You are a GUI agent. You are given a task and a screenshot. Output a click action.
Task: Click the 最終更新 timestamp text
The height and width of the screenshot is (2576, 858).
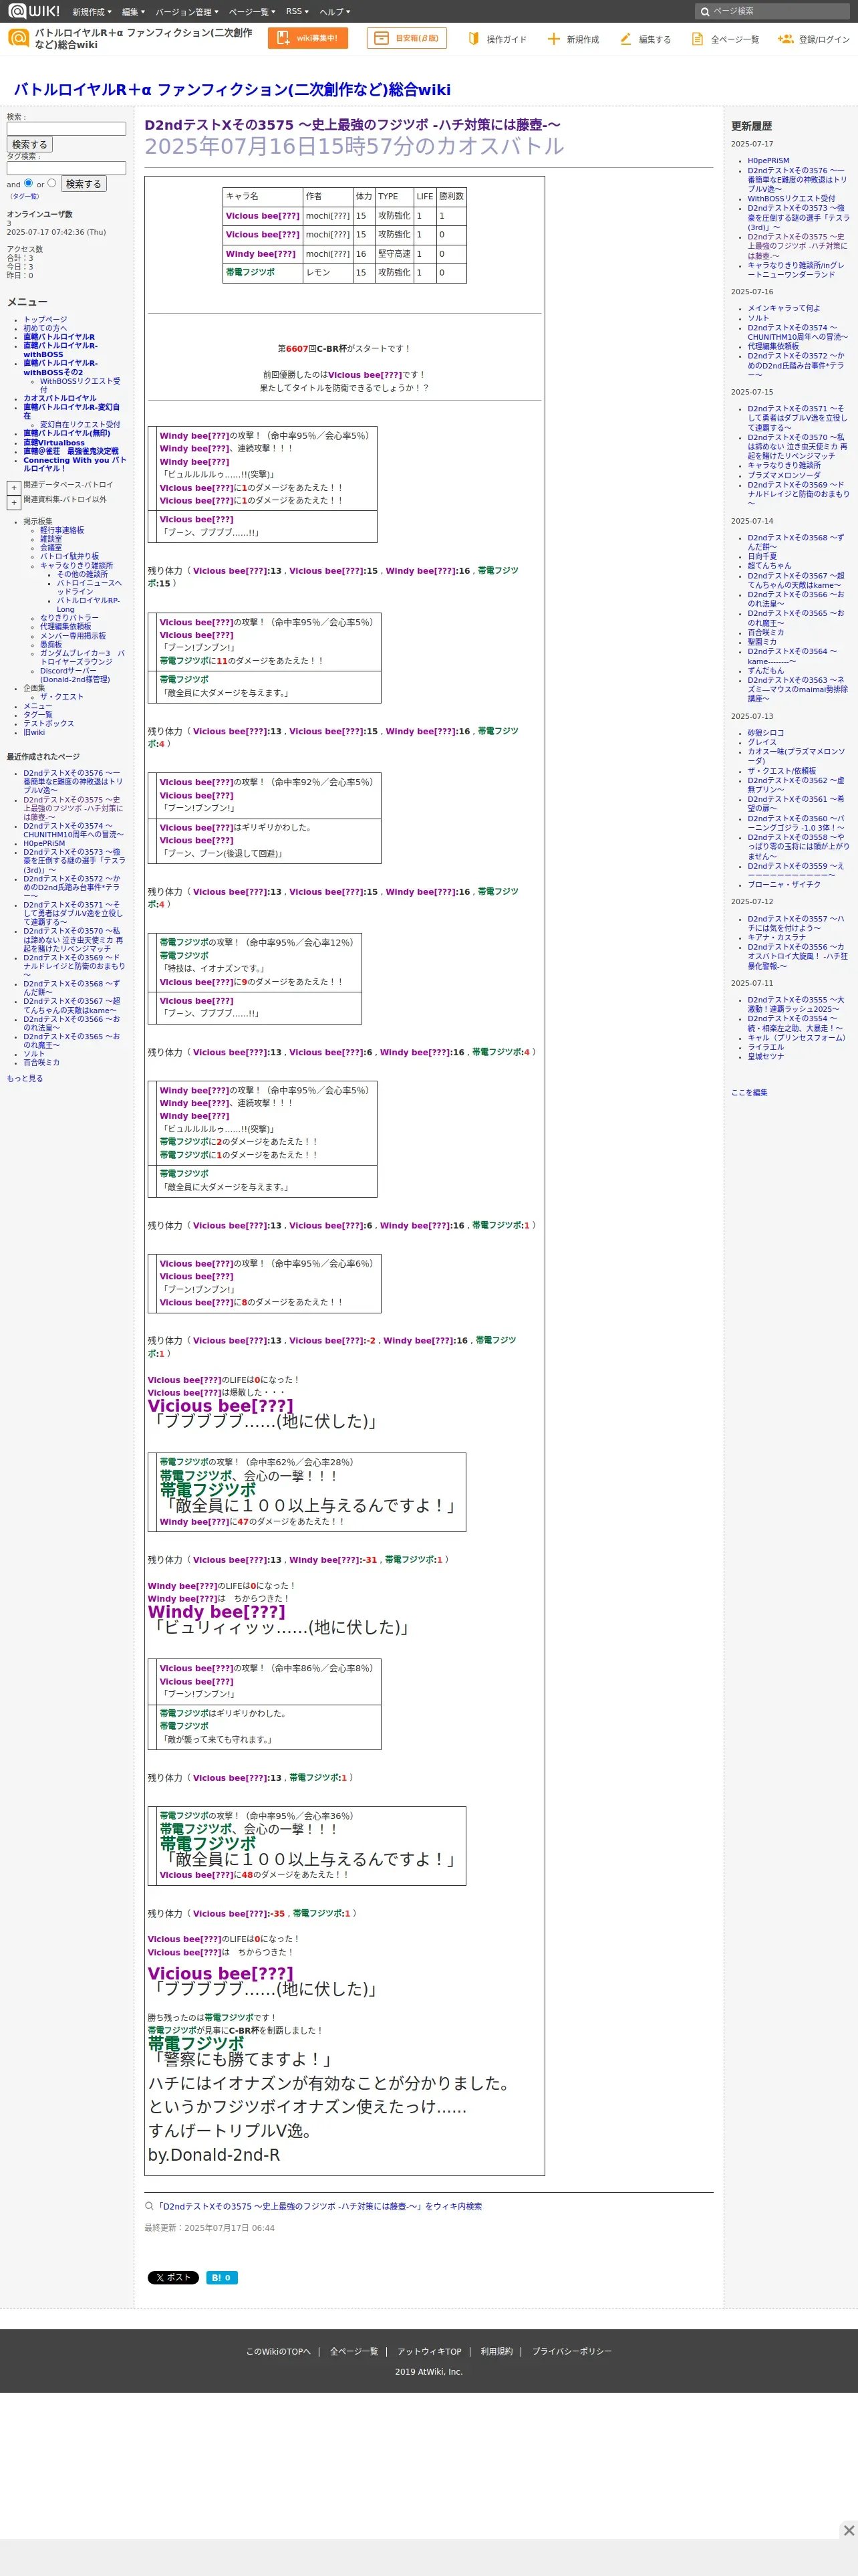(x=208, y=2227)
